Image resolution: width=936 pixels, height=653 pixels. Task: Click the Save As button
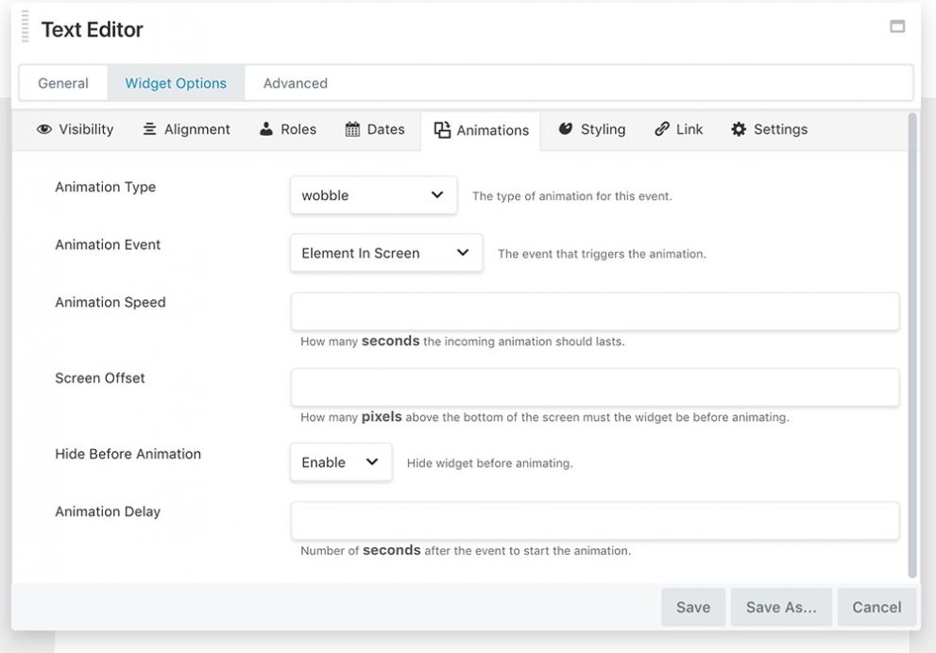pos(781,607)
